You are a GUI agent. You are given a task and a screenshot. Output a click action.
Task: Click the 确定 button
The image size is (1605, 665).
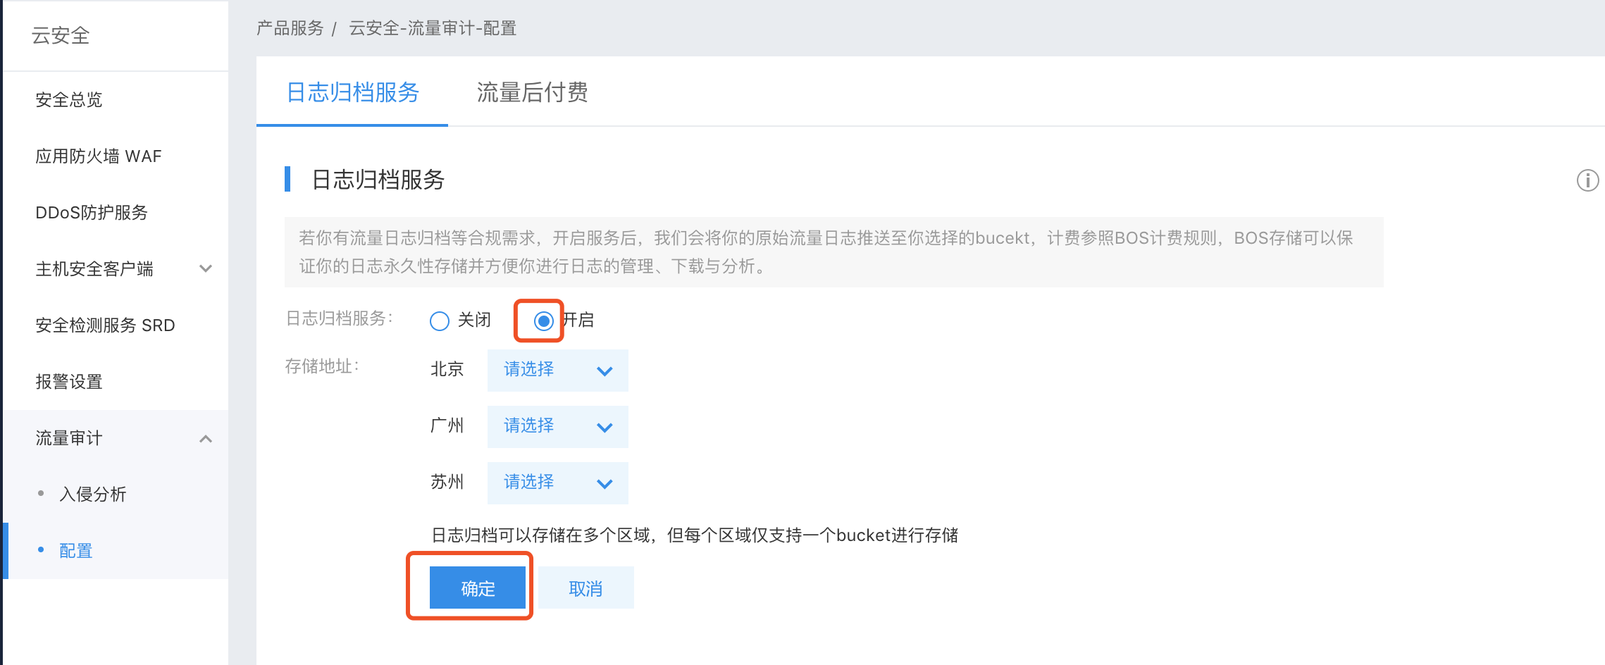478,588
